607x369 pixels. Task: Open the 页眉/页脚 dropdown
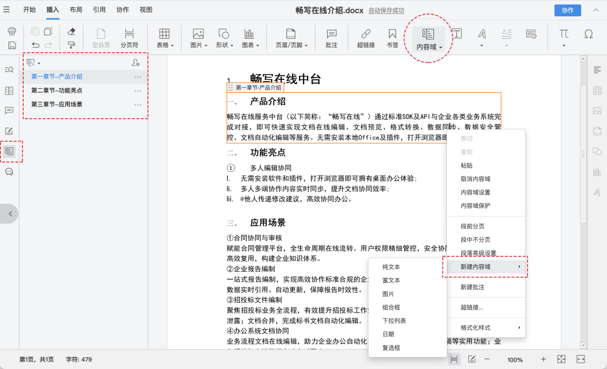point(292,38)
